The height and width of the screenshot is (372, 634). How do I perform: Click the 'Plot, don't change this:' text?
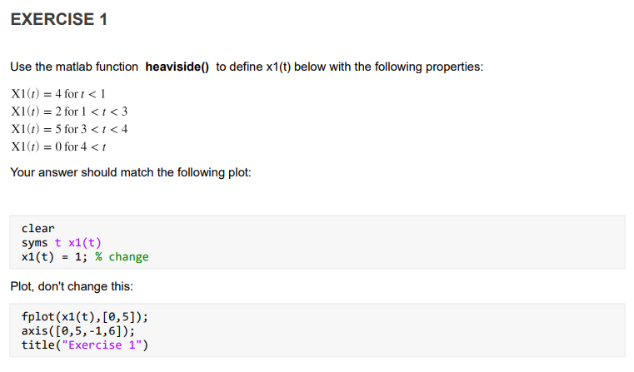[72, 286]
